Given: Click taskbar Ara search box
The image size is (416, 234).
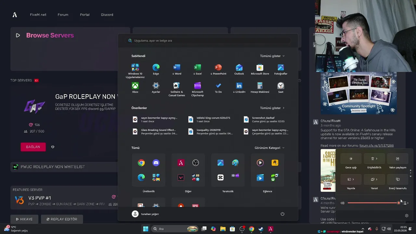Looking at the screenshot, I should tap(175, 229).
